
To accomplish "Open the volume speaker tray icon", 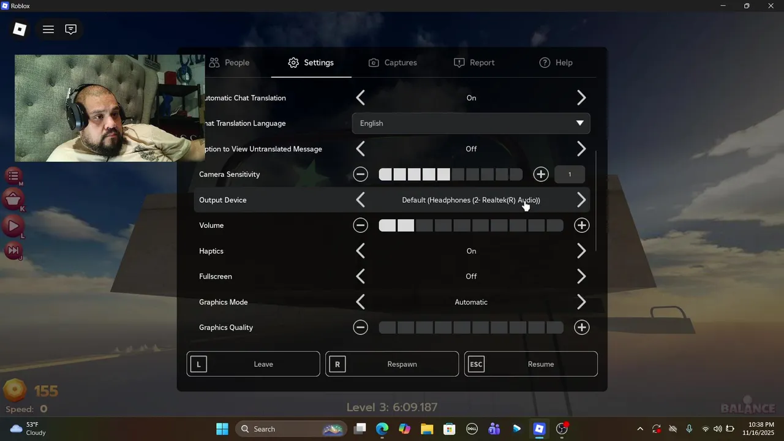I will pos(718,429).
